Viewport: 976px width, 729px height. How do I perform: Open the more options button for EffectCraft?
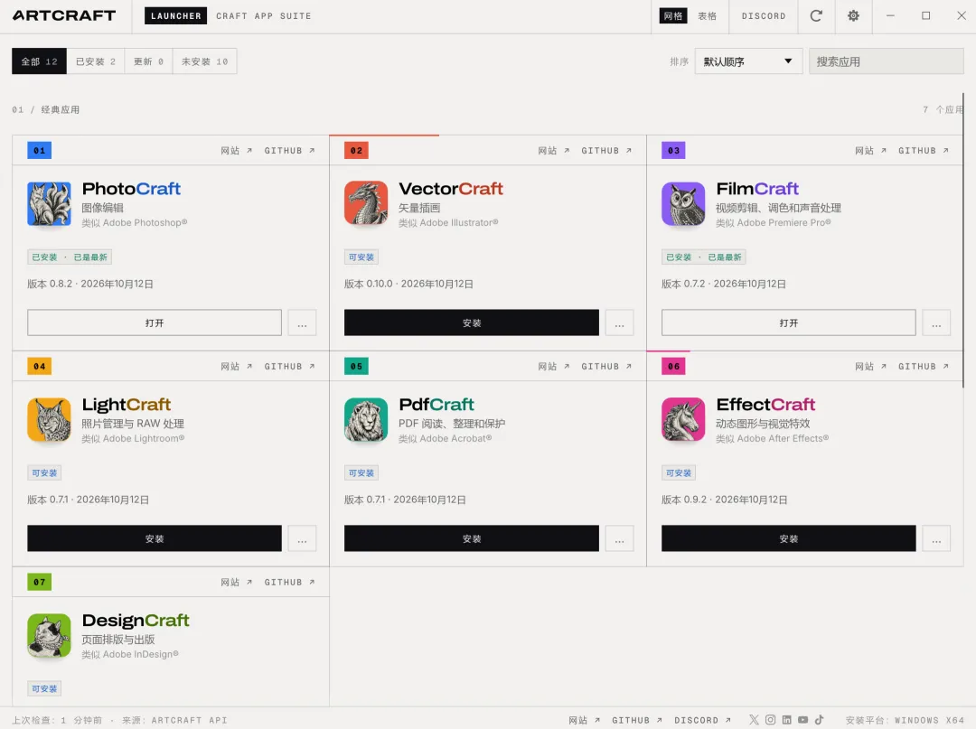pyautogui.click(x=936, y=538)
